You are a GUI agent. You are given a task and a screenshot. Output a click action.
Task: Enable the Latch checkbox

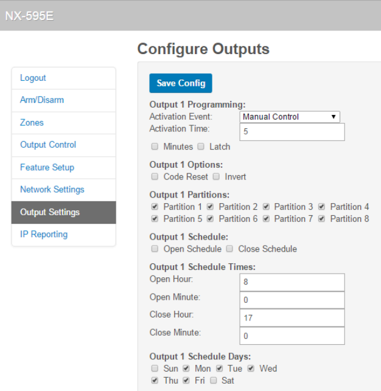pyautogui.click(x=200, y=147)
